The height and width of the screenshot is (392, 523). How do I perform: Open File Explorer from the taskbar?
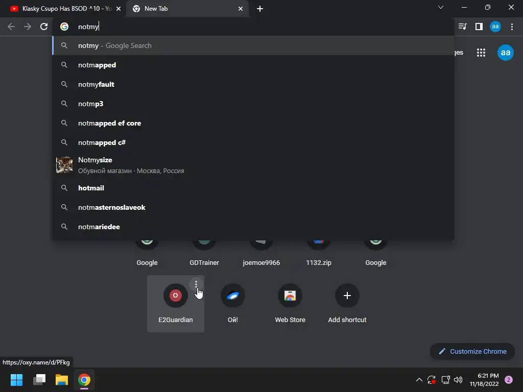tap(62, 380)
